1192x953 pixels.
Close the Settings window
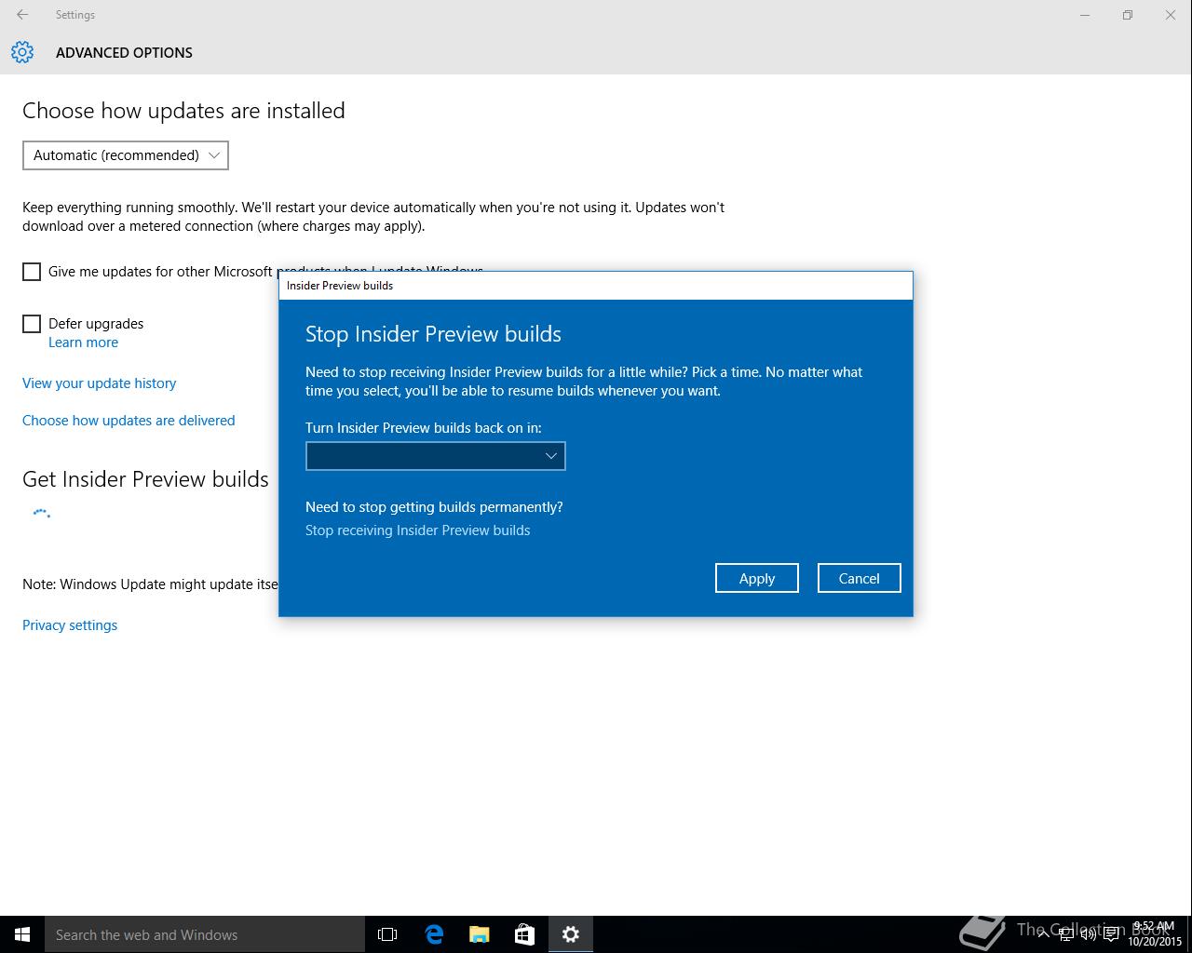[1171, 15]
